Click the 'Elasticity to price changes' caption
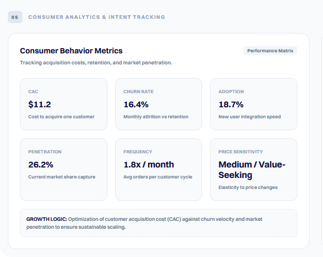The image size is (323, 257). click(x=248, y=187)
